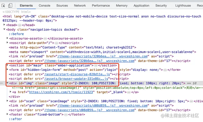Click the ellipsis badge inside footer element
Image resolution: width=203 pixels, height=122 pixels.
[x=66, y=115]
